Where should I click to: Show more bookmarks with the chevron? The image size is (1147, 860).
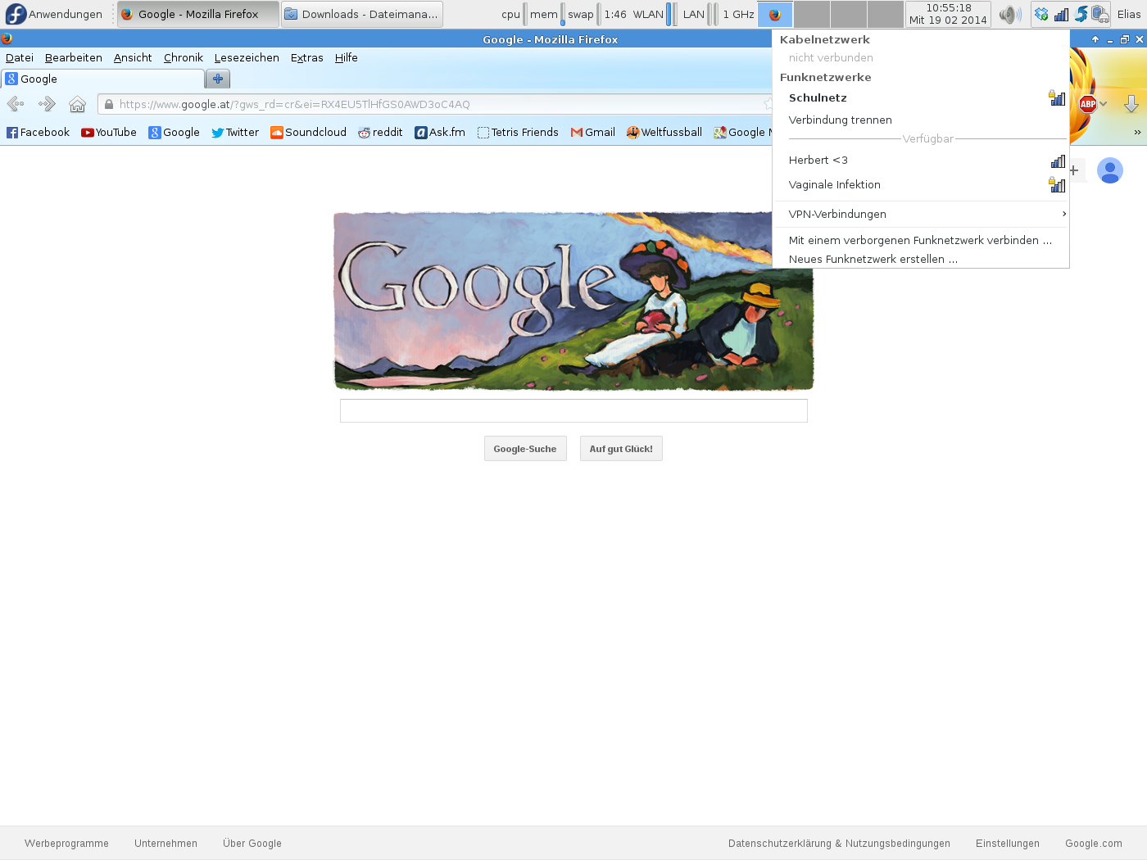click(1137, 133)
